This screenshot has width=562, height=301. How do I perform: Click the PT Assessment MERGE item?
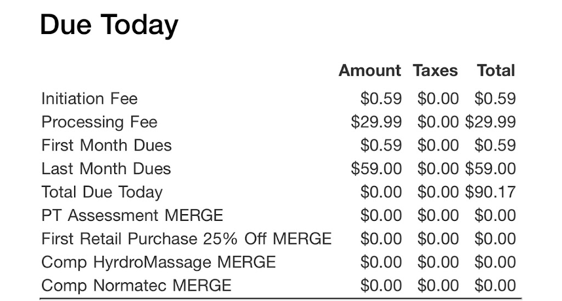(x=132, y=215)
